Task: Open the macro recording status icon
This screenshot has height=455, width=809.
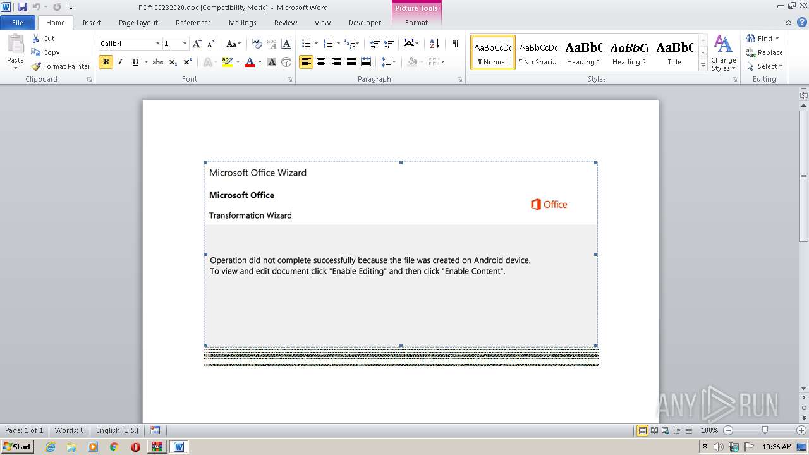Action: 155,430
